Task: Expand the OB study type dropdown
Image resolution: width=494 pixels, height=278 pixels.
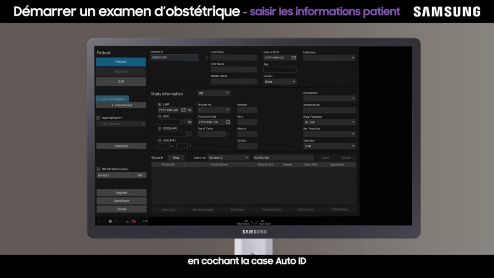Action: click(x=214, y=93)
